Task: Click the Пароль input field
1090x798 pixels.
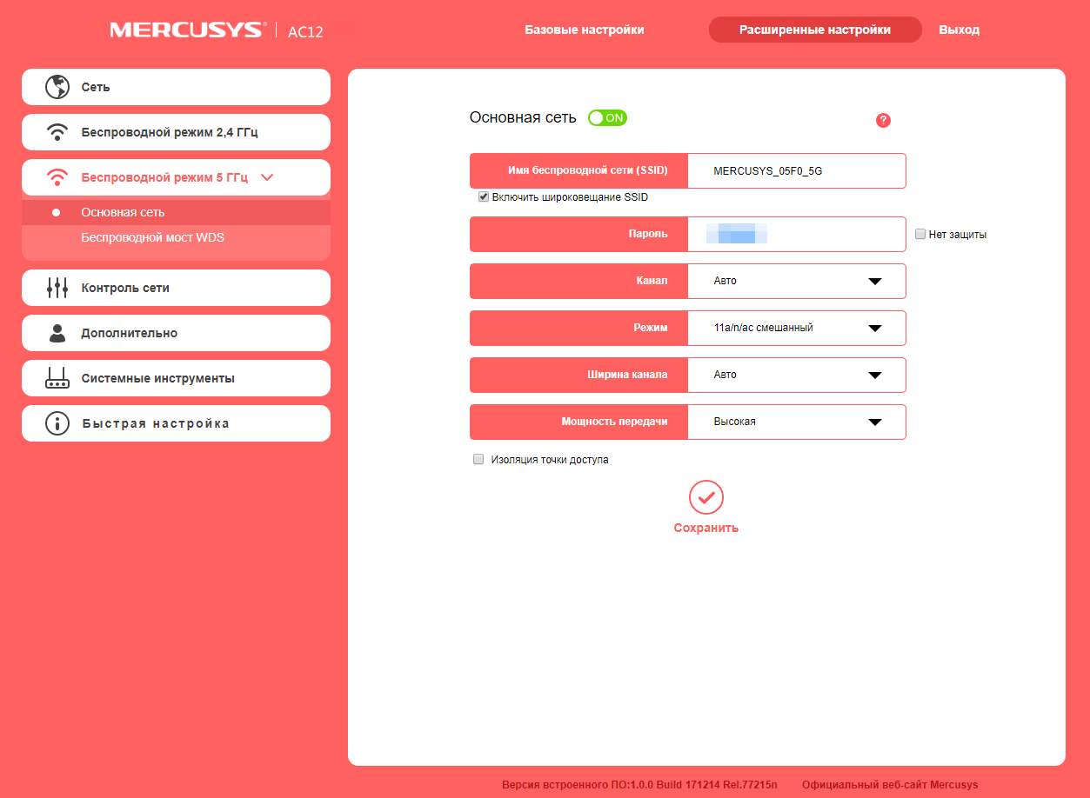Action: tap(797, 234)
